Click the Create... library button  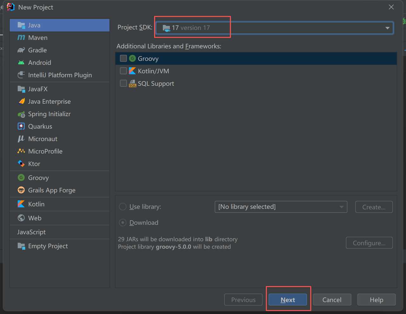click(374, 207)
